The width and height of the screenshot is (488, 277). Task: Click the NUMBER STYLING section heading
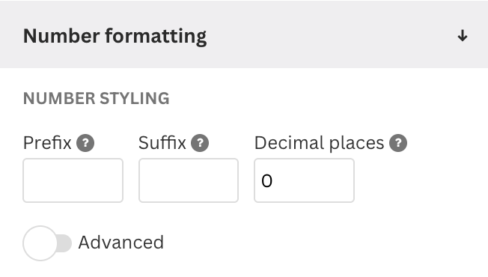(97, 99)
